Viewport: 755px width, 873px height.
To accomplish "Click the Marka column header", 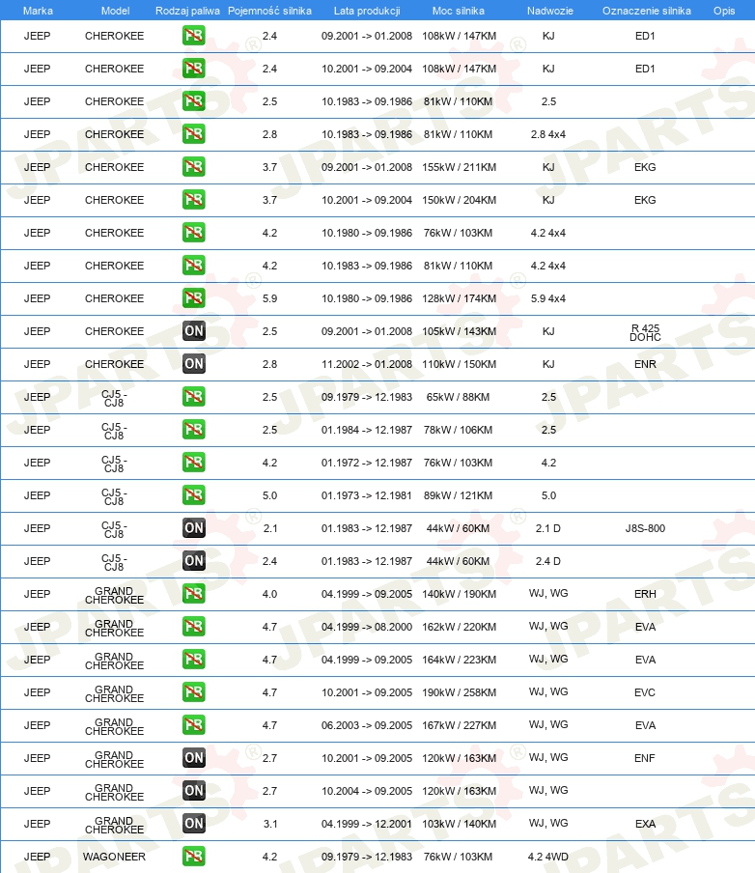I will click(38, 11).
